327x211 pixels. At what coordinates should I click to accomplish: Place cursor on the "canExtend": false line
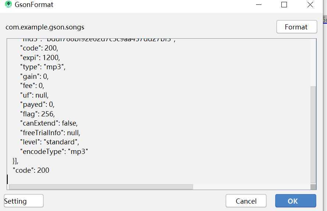tap(49, 123)
